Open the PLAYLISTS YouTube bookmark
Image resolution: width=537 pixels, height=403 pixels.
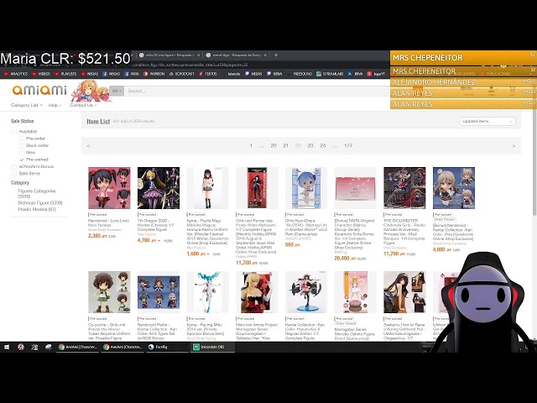[x=65, y=74]
